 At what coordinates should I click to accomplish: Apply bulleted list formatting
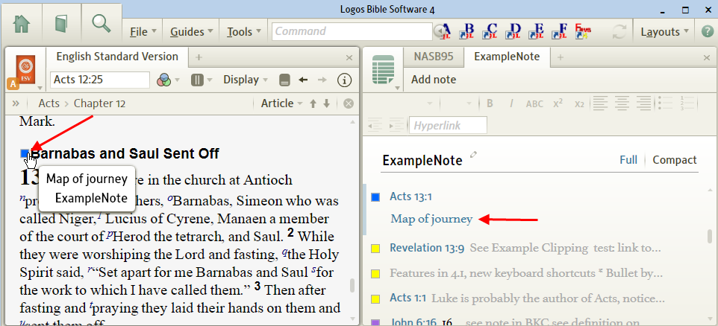665,103
